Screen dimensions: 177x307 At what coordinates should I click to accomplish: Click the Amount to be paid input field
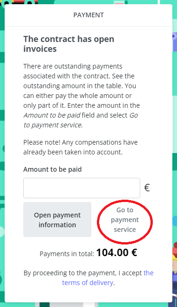coord(82,188)
